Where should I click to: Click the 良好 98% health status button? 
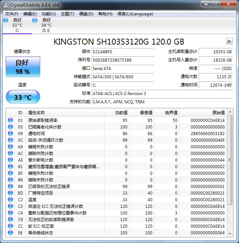23,66
